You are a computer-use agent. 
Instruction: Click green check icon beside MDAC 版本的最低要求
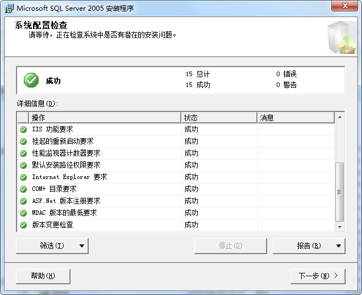pos(23,213)
